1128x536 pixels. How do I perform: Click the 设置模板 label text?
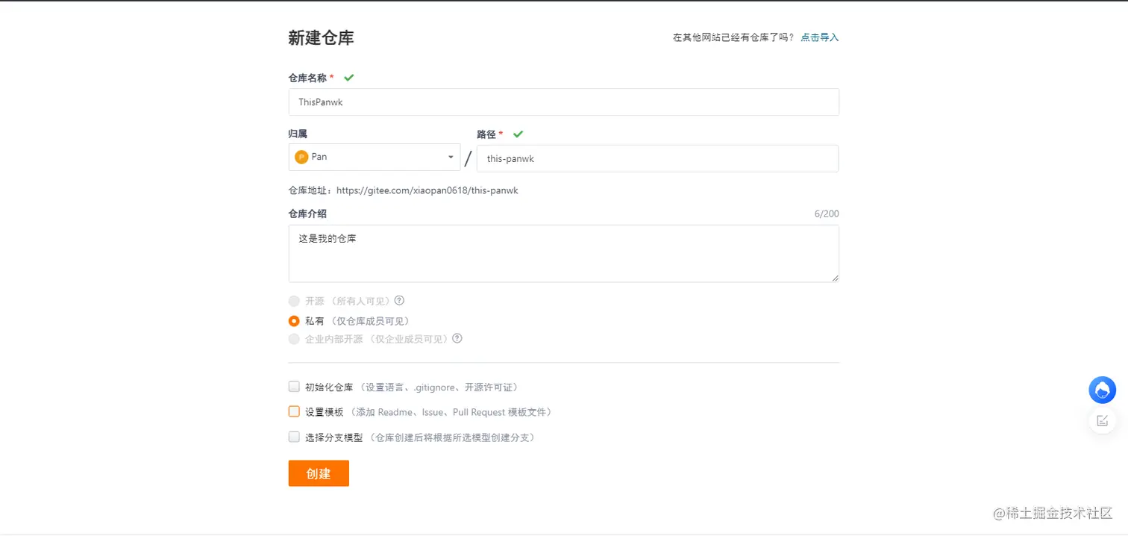pyautogui.click(x=325, y=412)
